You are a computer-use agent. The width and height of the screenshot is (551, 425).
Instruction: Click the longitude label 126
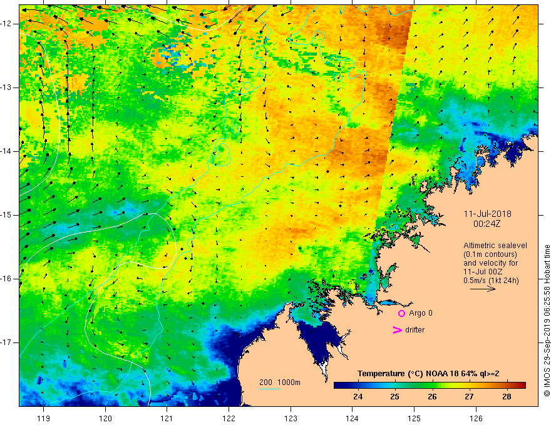476,418
